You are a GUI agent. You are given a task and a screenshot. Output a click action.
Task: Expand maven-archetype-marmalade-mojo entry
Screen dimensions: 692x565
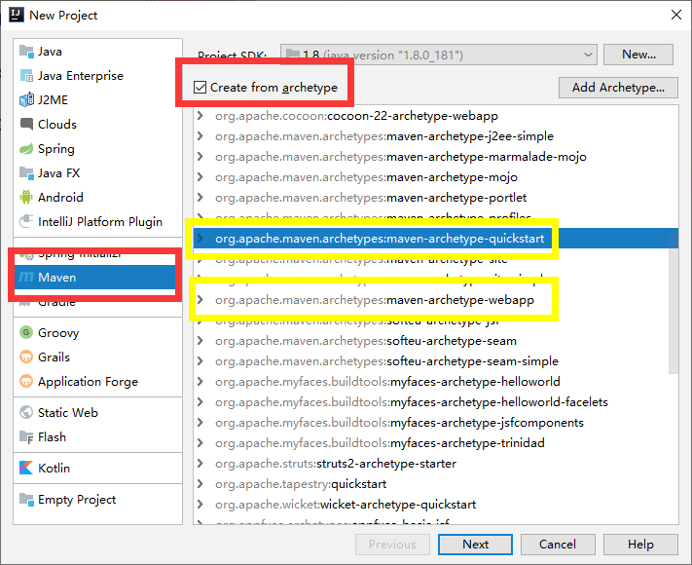pyautogui.click(x=200, y=157)
